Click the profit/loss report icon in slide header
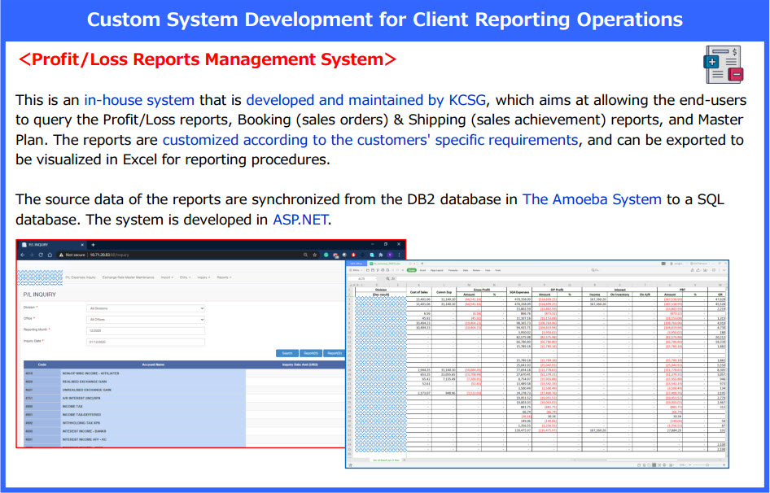This screenshot has width=770, height=493. tap(724, 64)
